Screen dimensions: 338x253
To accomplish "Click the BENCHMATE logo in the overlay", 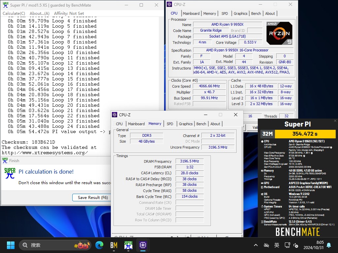I will click(x=298, y=232).
